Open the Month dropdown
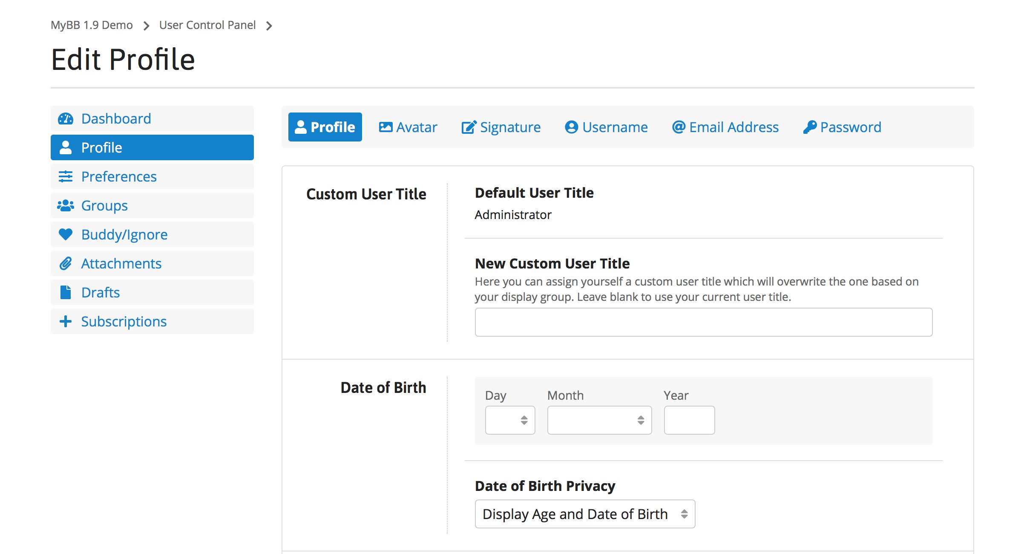The height and width of the screenshot is (554, 1024). coord(599,420)
